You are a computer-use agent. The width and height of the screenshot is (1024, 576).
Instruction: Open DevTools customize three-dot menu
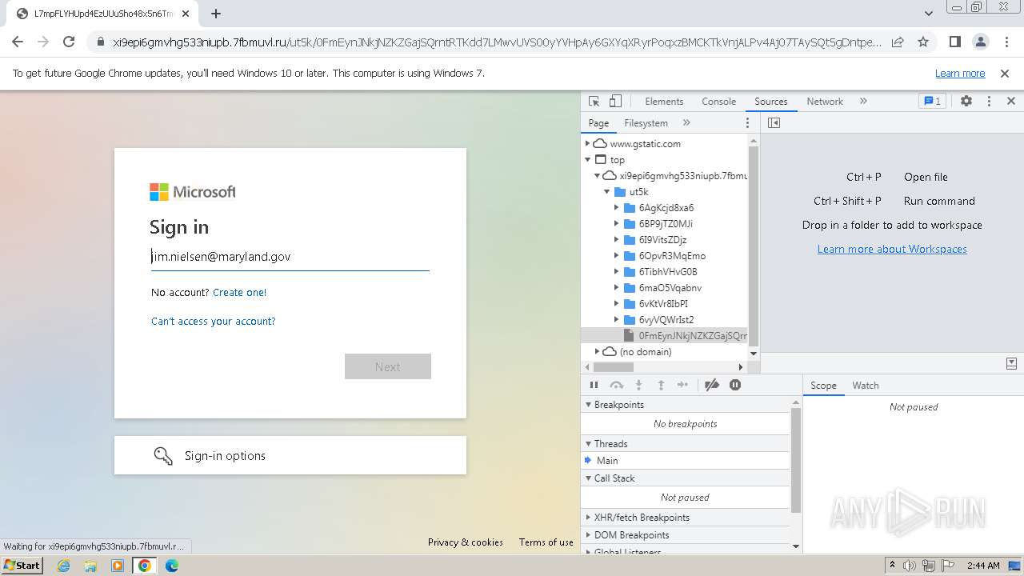[989, 102]
